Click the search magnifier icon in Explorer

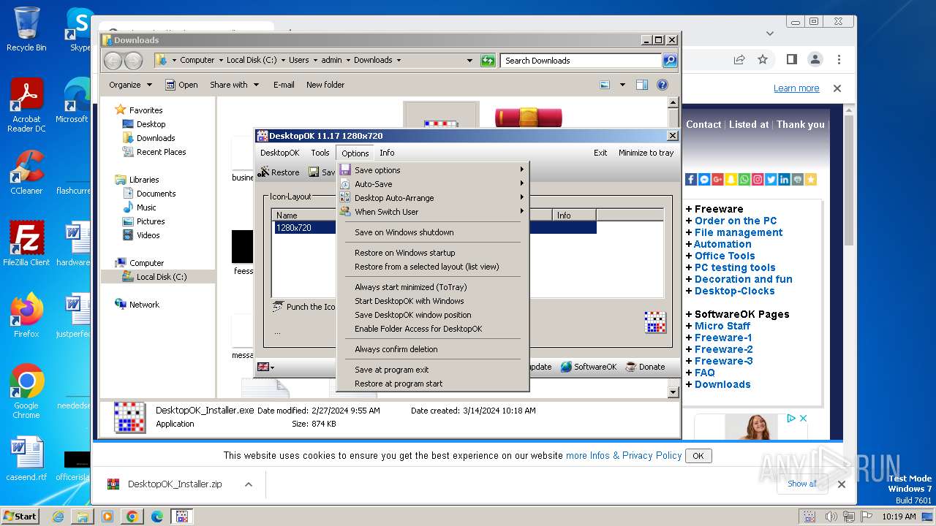[669, 61]
